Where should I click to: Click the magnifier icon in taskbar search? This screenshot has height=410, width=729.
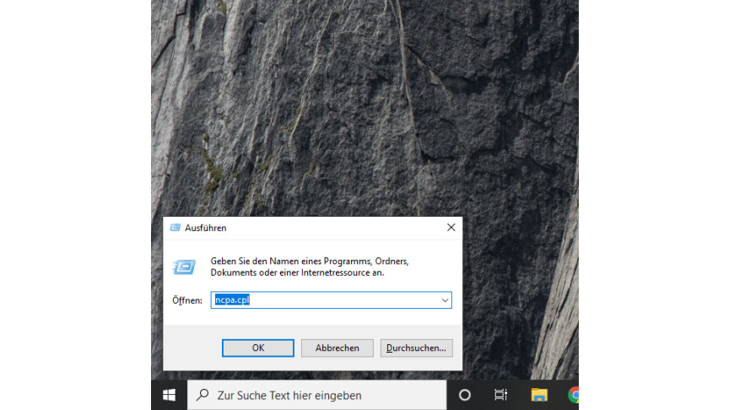tap(203, 395)
